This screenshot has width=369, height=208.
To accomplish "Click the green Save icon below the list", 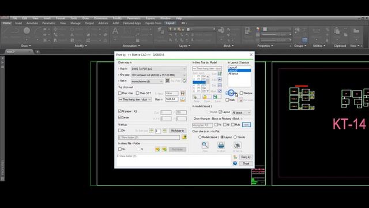I will tap(217, 97).
